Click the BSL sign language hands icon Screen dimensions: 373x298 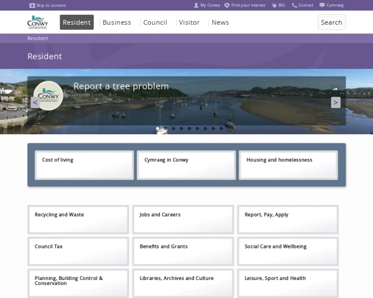[274, 5]
